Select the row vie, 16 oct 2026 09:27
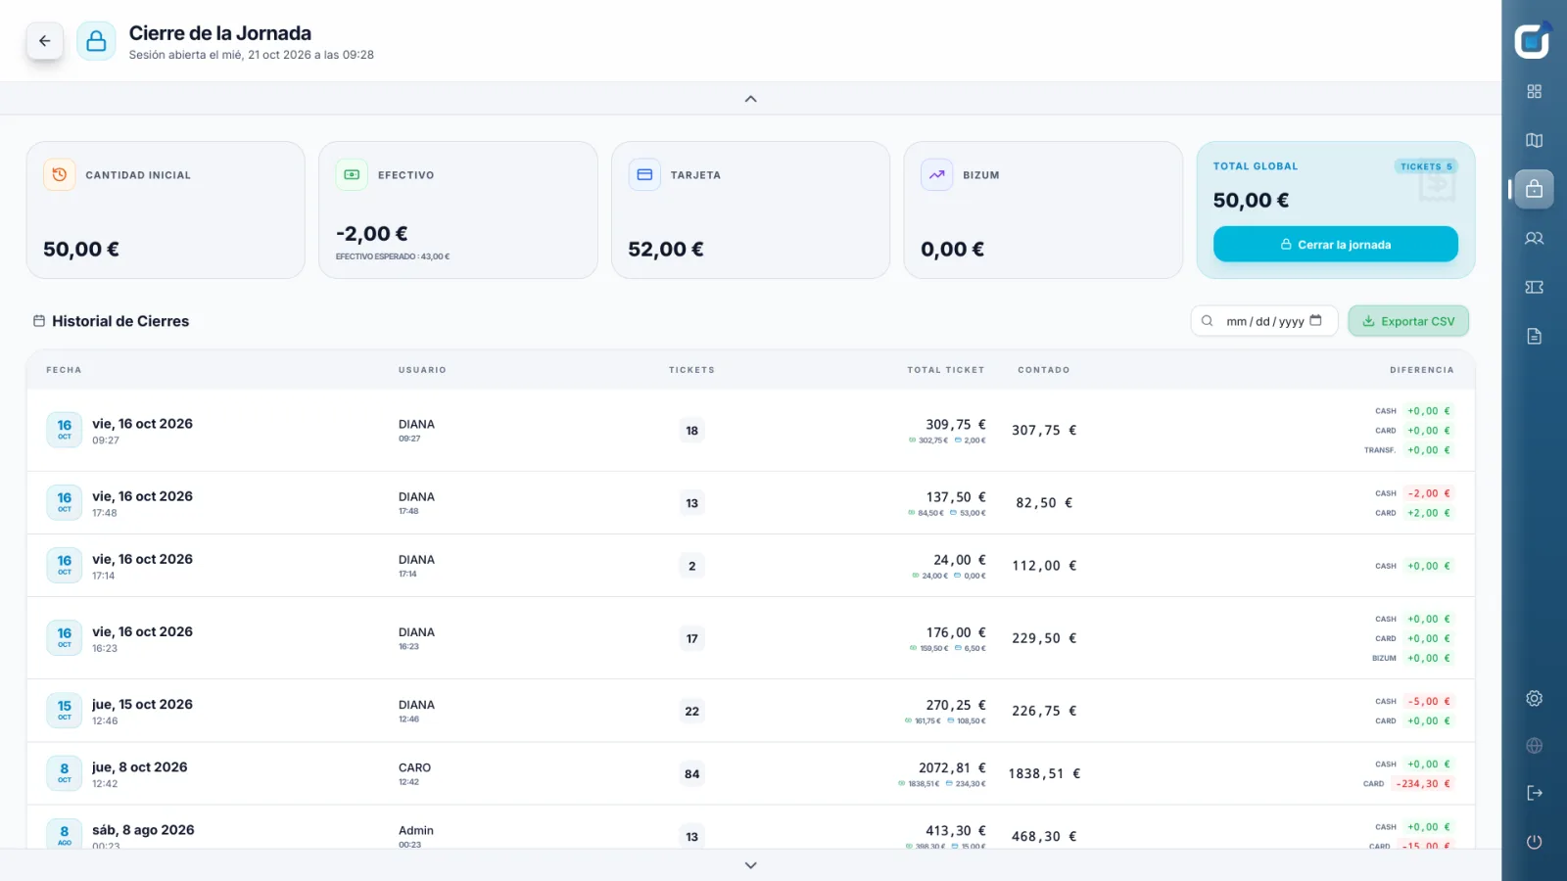Screen dimensions: 1567x881 coord(750,431)
